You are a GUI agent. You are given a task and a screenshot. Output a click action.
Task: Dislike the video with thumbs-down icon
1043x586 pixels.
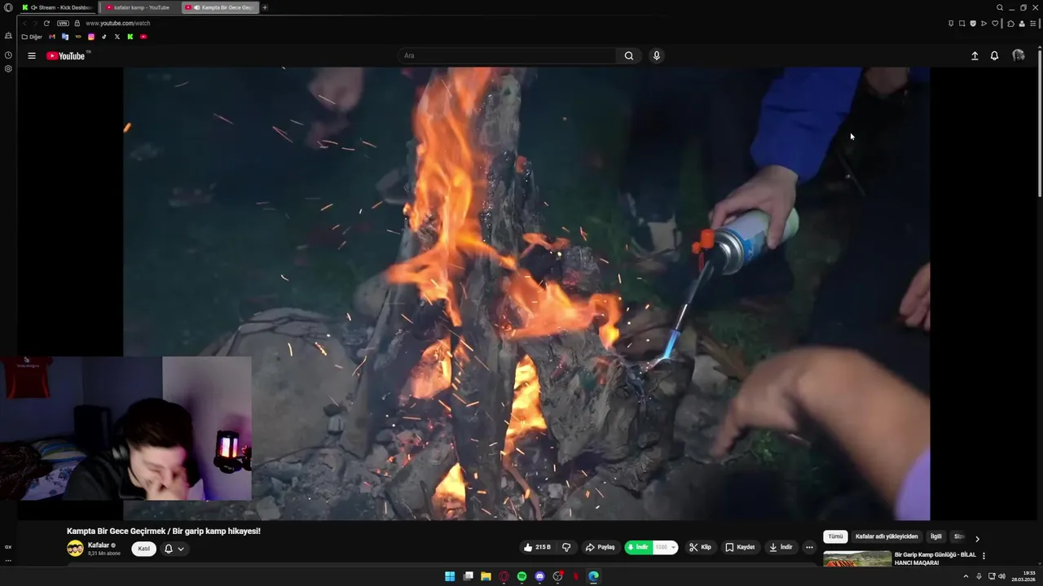click(566, 548)
